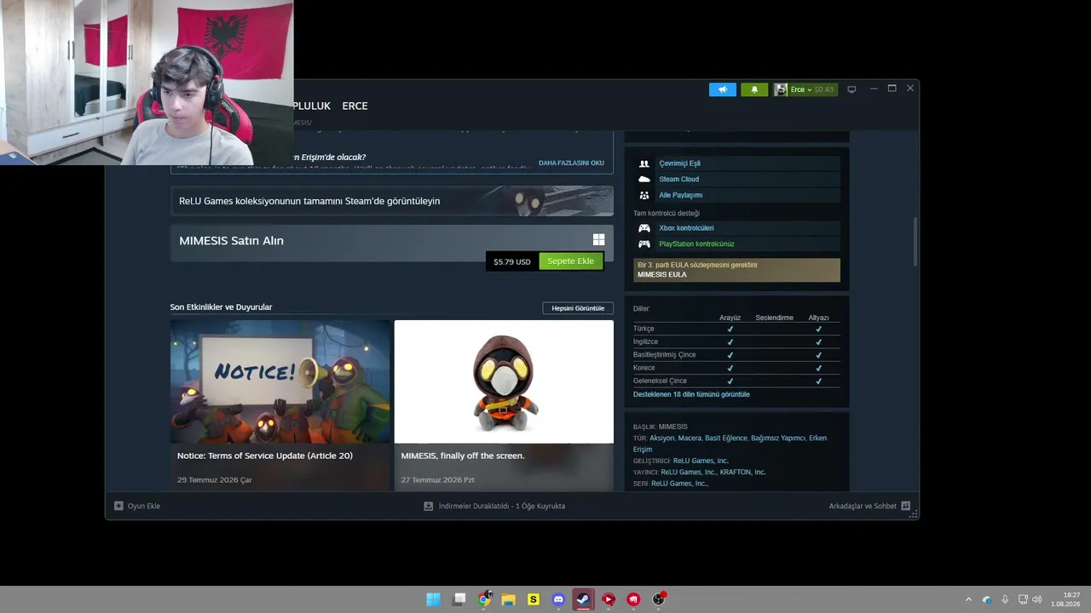This screenshot has height=613, width=1091.
Task: Click Hepsini Görüntüle for all events
Action: click(x=578, y=308)
